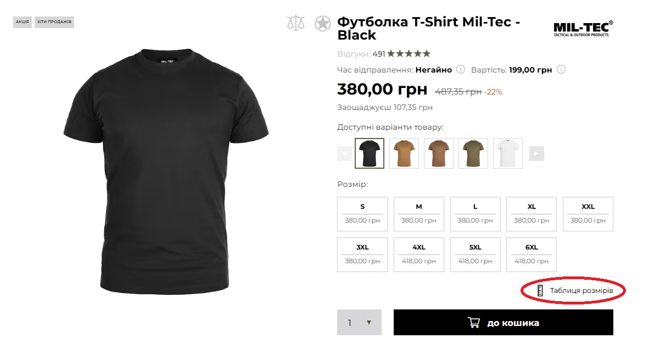Screen dimensions: 660x349
Task: Add shirt with до кошика button
Action: coord(503,323)
